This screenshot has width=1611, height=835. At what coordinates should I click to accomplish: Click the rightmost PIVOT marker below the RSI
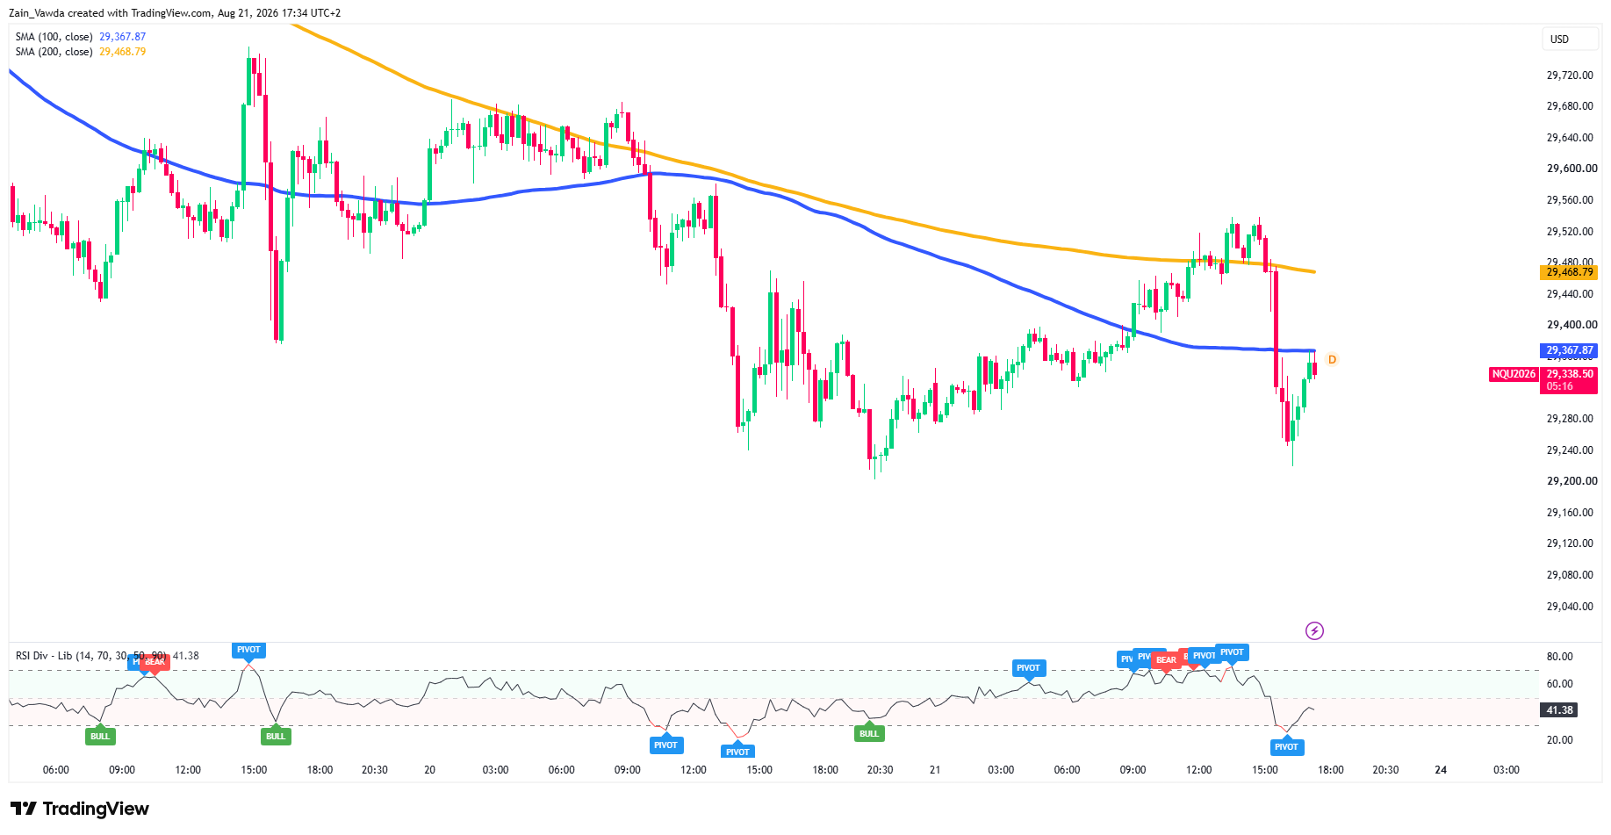1286,747
